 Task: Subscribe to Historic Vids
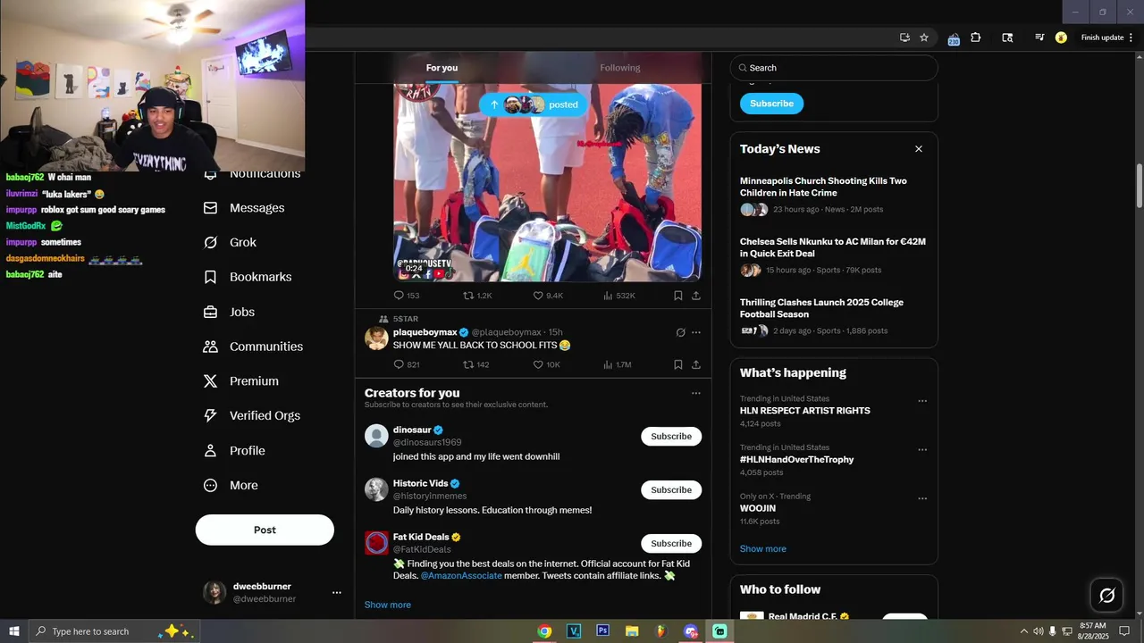671,490
